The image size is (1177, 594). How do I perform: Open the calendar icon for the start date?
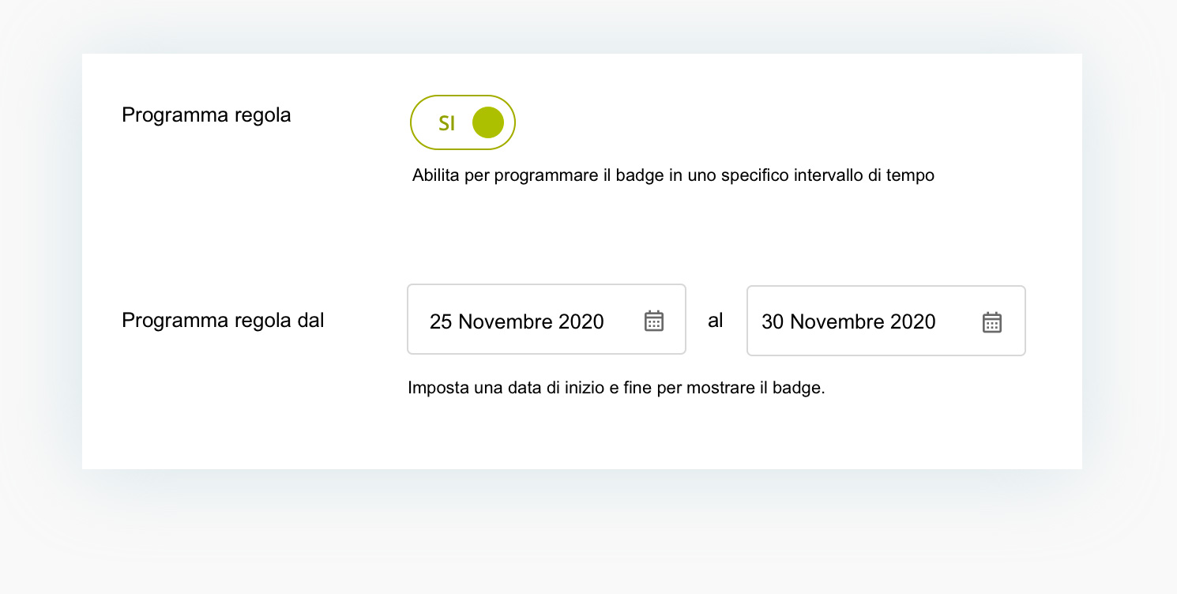click(x=654, y=321)
